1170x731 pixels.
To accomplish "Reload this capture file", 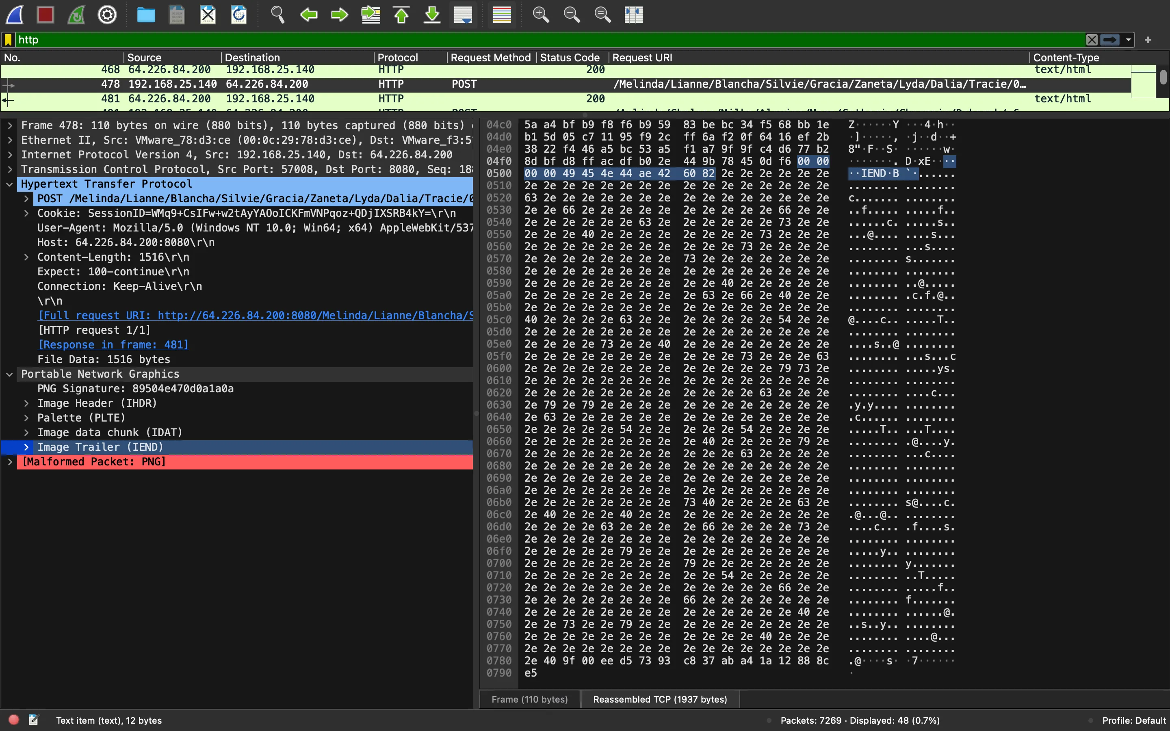I will [x=238, y=15].
